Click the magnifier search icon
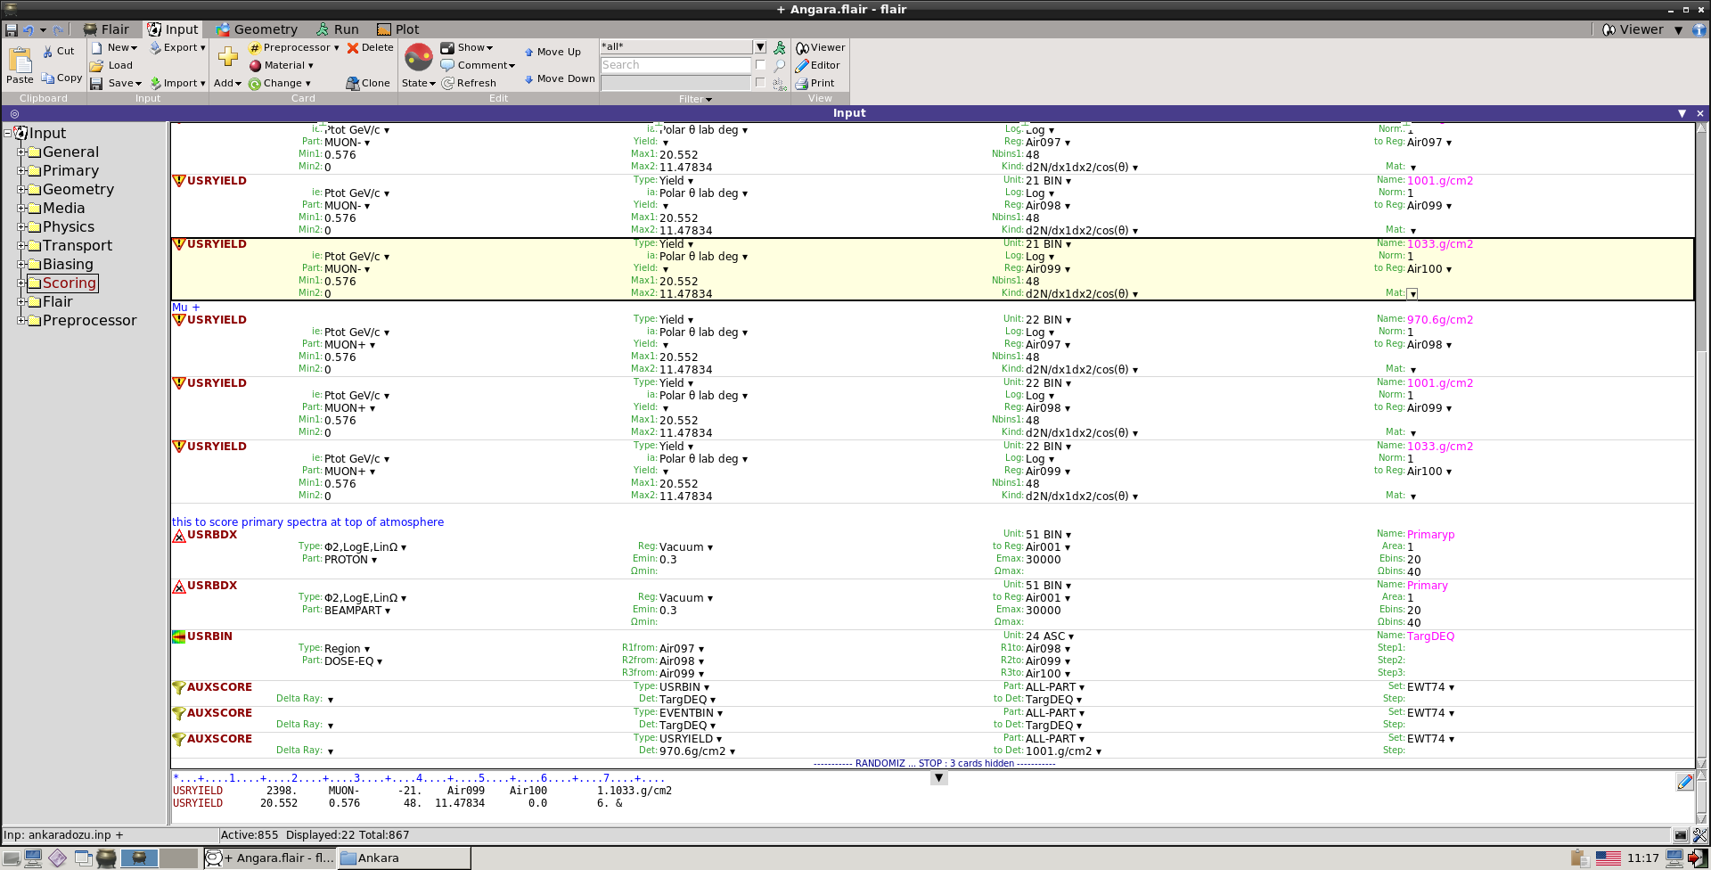This screenshot has height=870, width=1711. pyautogui.click(x=780, y=66)
